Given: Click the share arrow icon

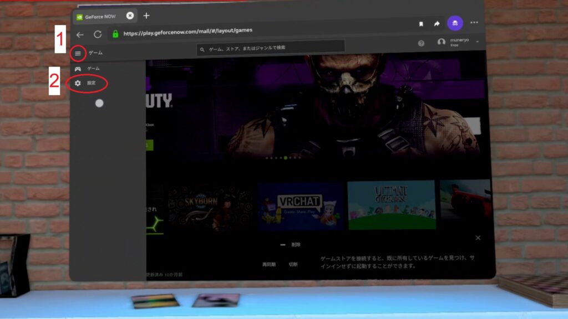Looking at the screenshot, I should (x=437, y=23).
